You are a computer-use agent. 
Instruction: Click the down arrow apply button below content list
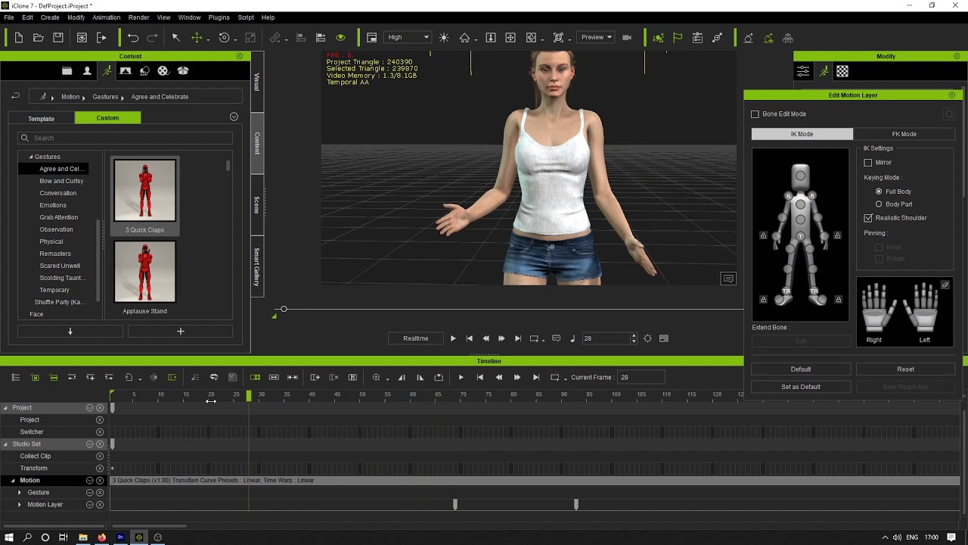click(x=70, y=332)
